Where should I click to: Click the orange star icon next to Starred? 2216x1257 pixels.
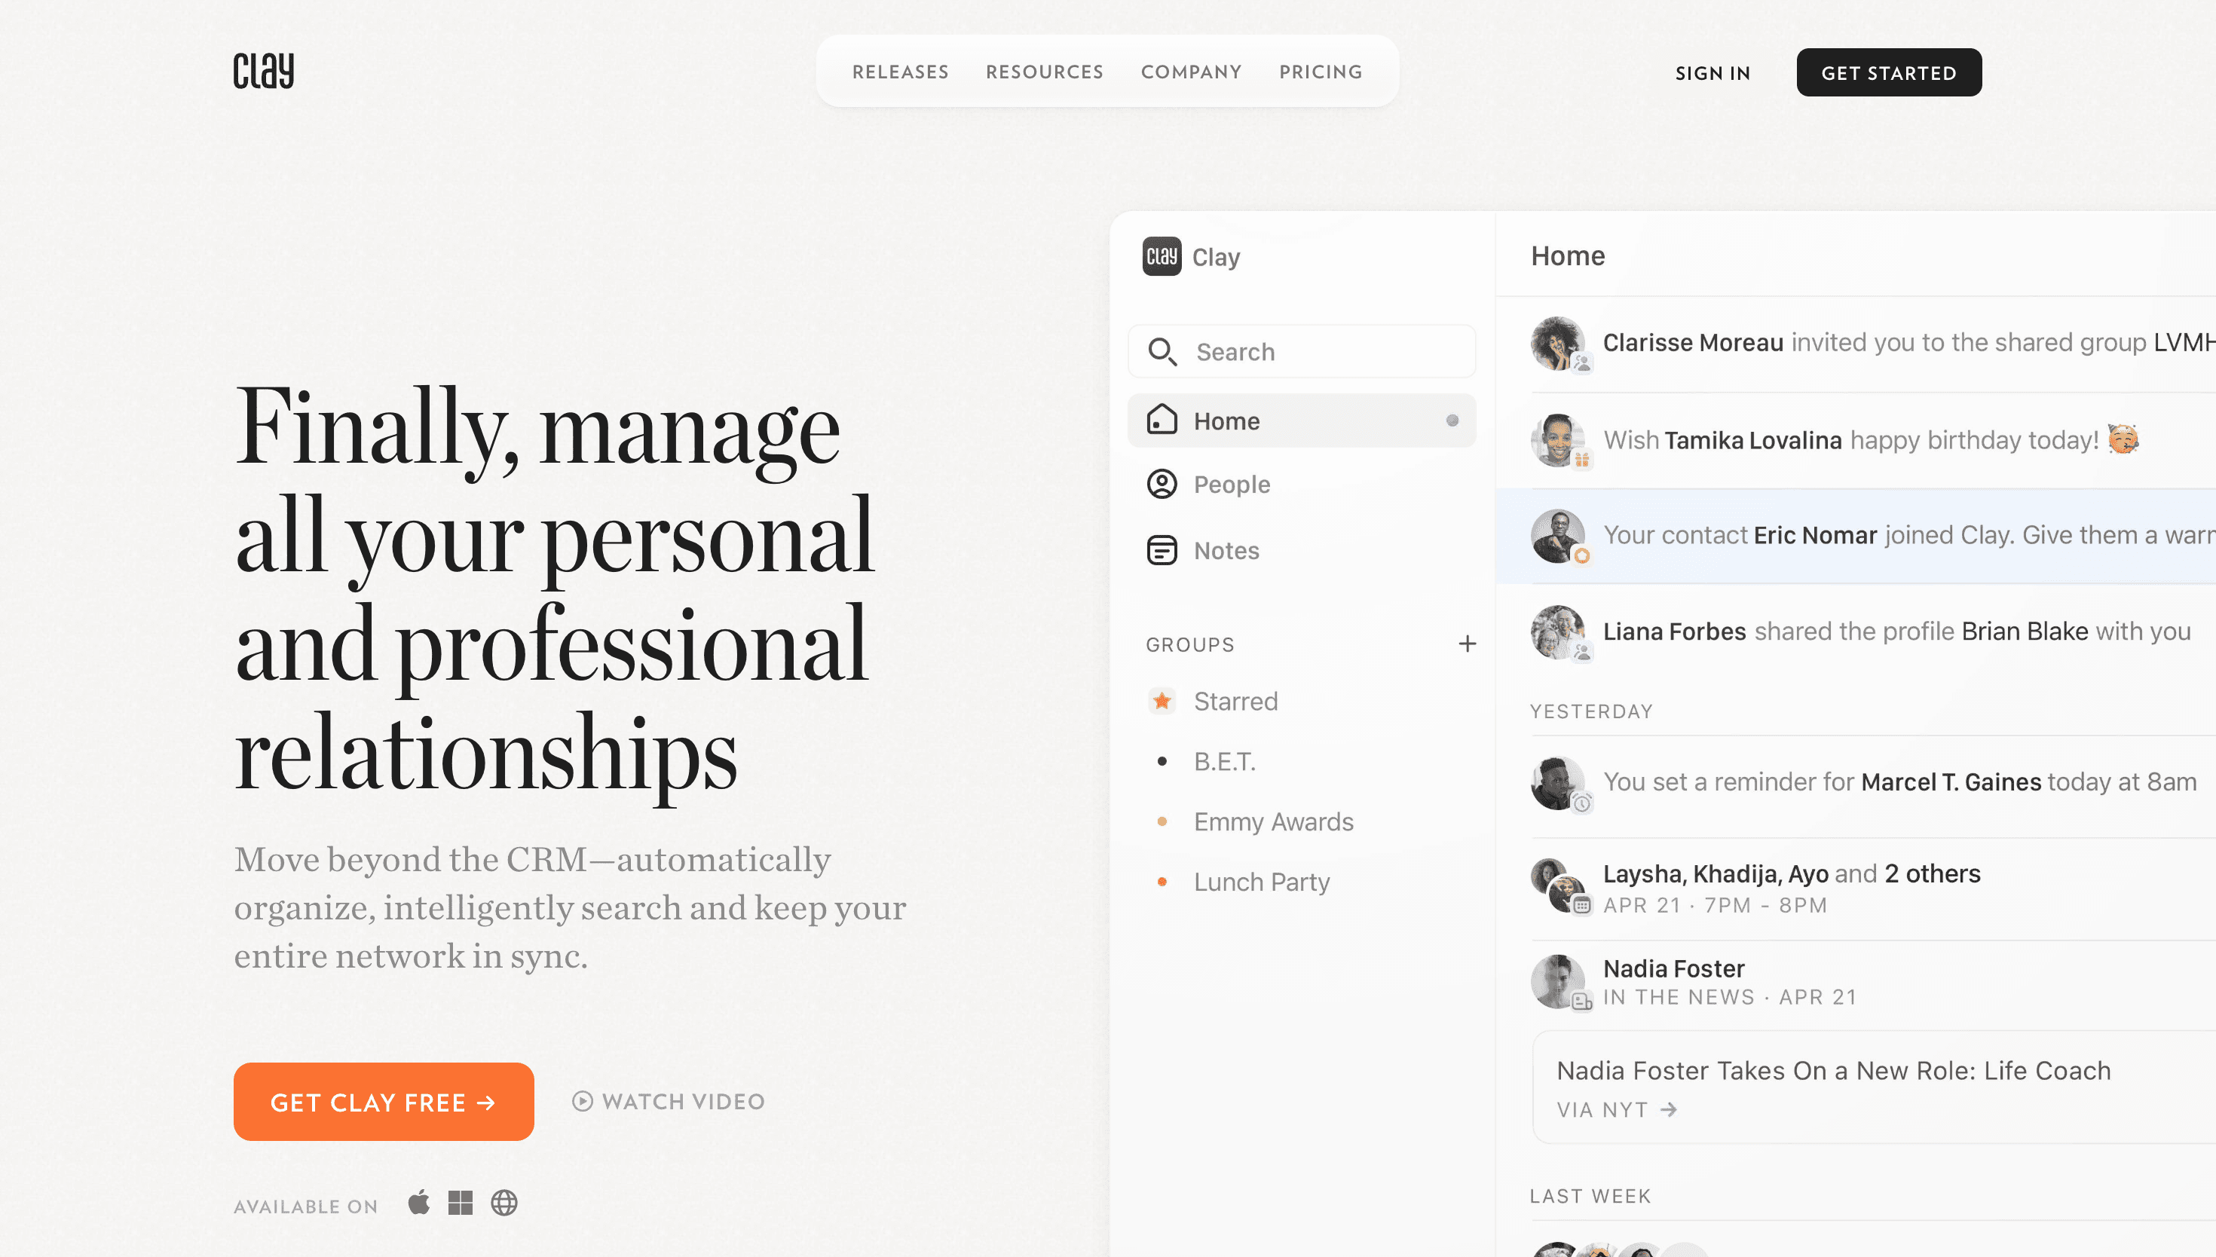(x=1163, y=701)
